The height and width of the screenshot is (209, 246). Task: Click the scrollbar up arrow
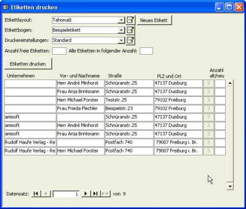click(x=230, y=83)
